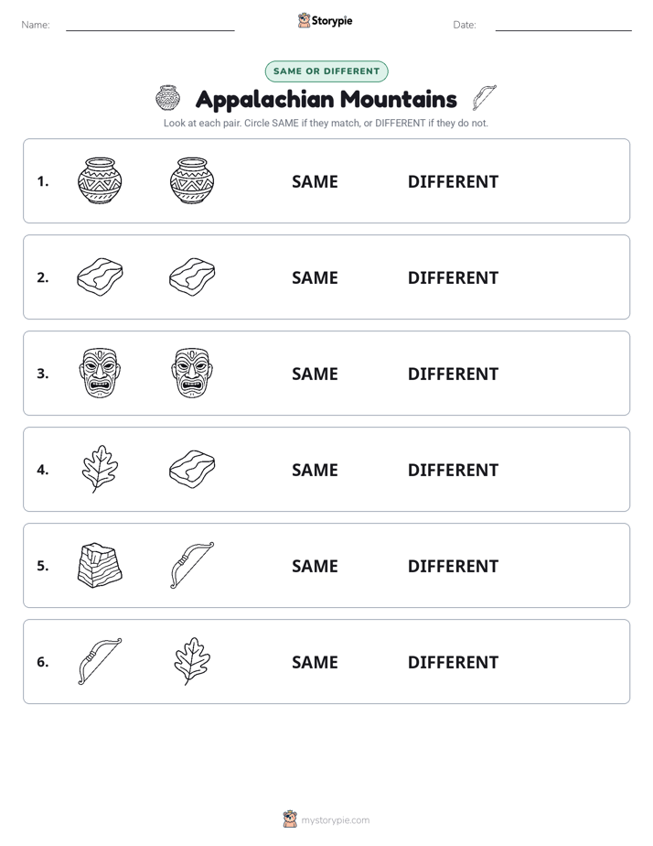The image size is (653, 846).
Task: Click the layered rock in row 5
Action: 100,565
